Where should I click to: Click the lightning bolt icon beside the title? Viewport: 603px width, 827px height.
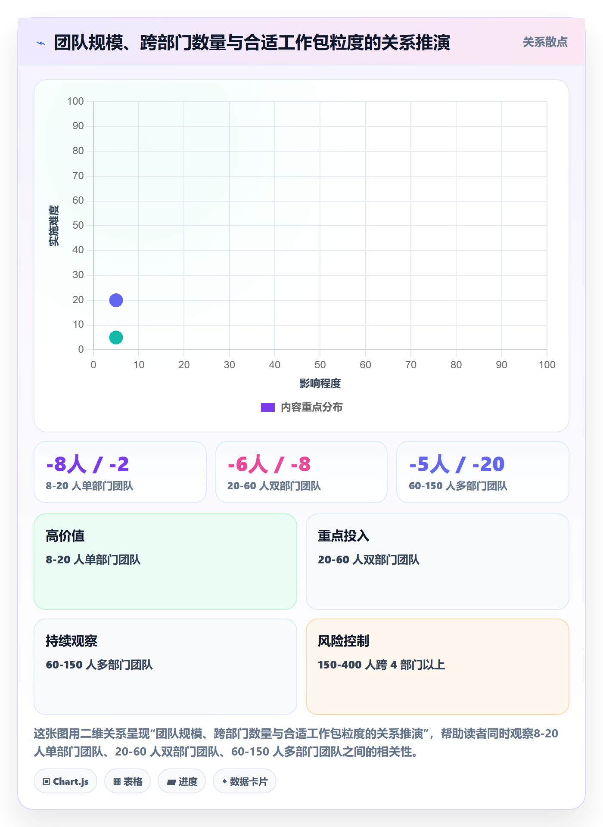pos(41,43)
